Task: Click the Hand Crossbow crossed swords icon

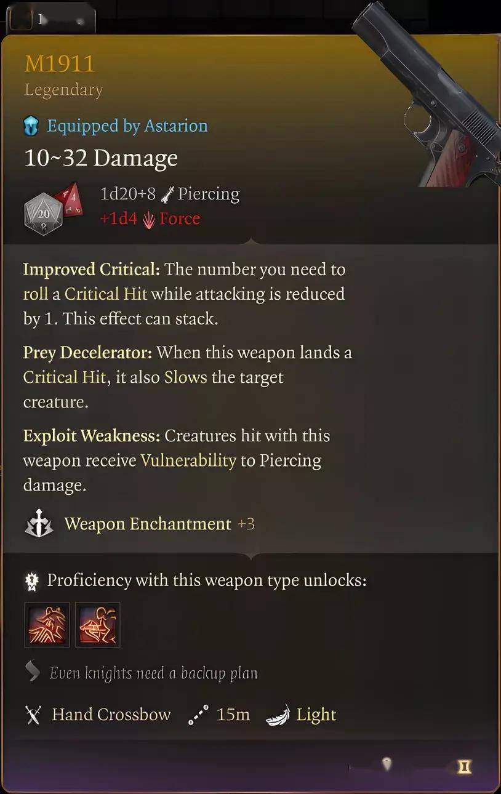Action: 33,715
